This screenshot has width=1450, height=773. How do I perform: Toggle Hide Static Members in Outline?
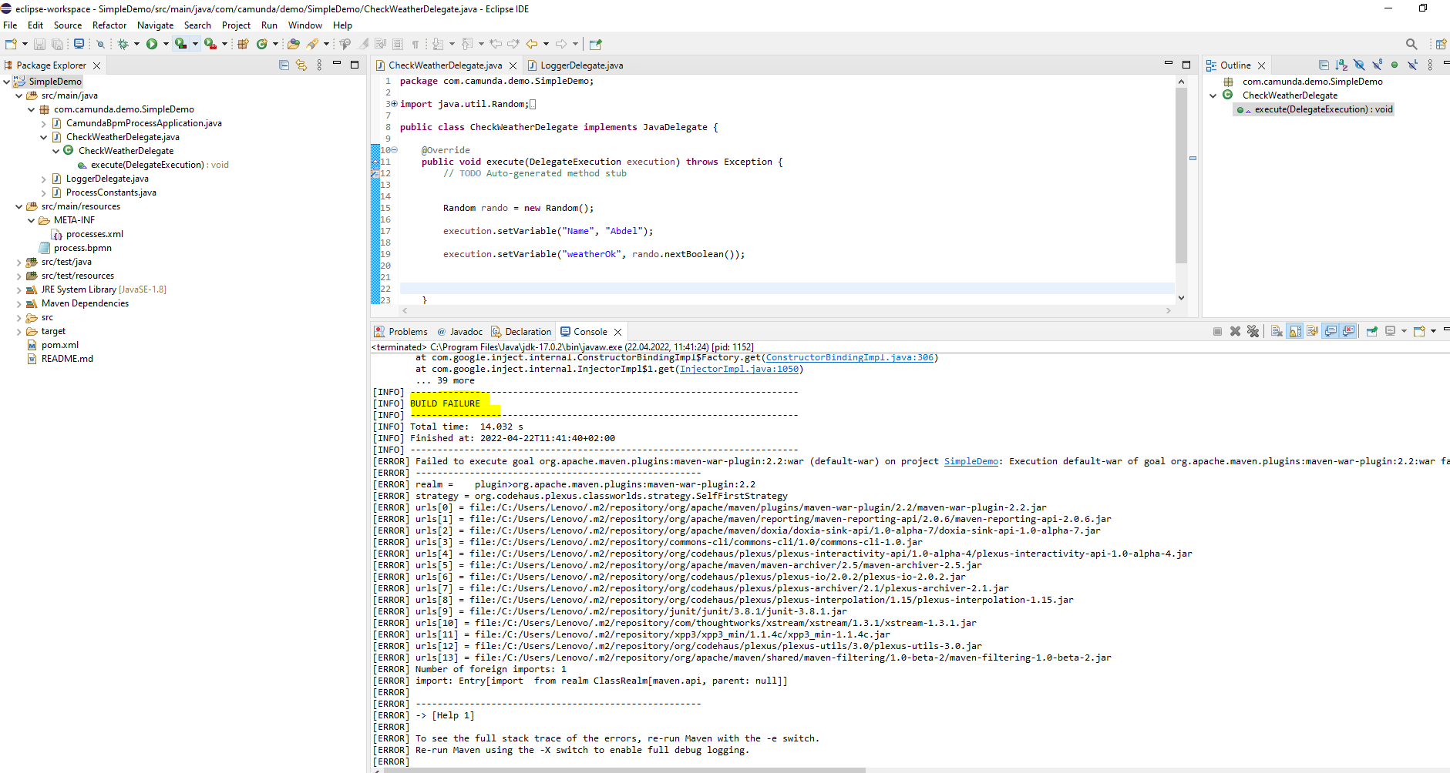tap(1377, 65)
